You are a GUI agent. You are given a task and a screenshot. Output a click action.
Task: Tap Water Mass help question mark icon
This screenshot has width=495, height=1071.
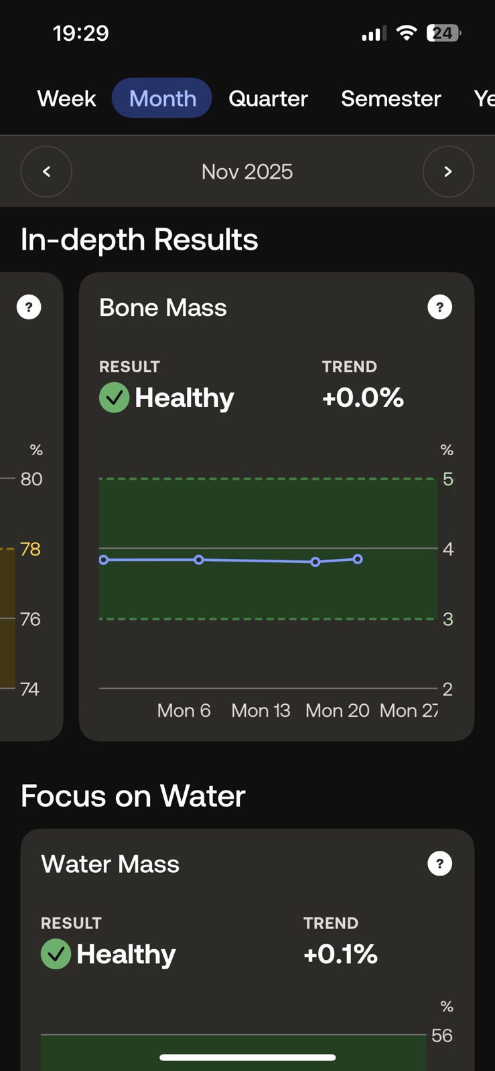[439, 863]
